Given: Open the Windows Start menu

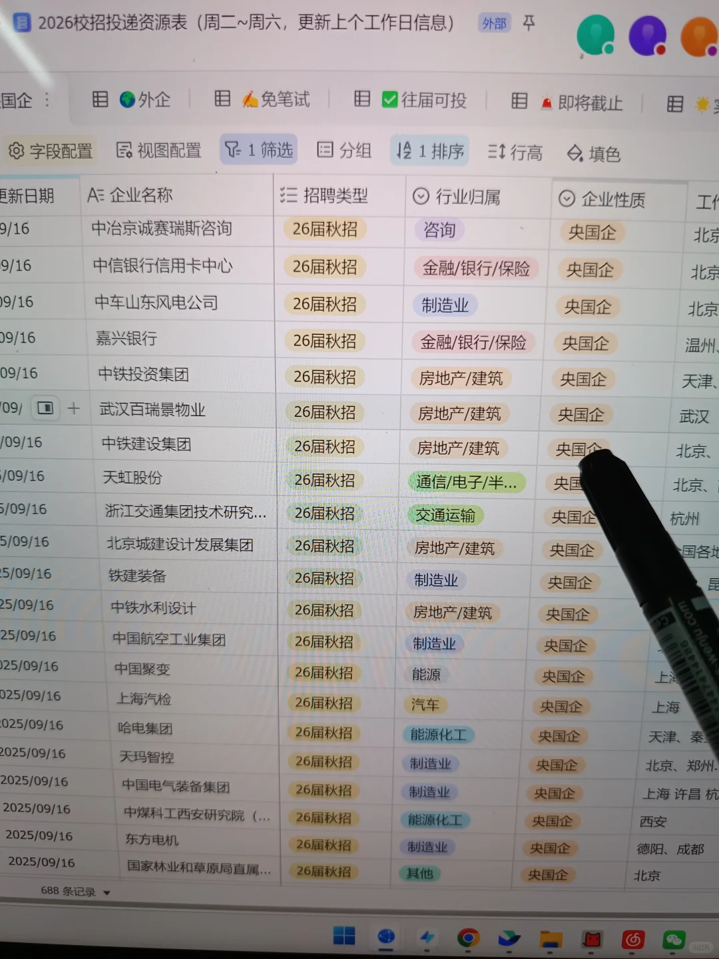Looking at the screenshot, I should 344,936.
